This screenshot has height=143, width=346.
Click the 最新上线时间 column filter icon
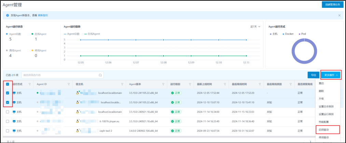pos(224,84)
